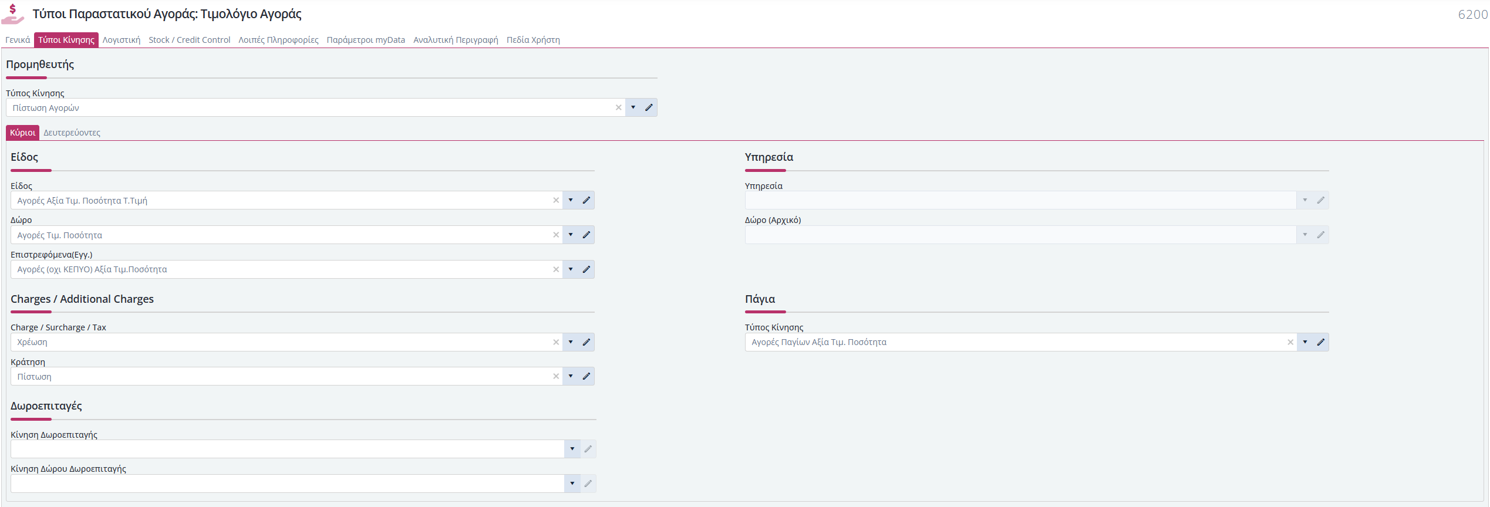Open the Λοιπές Πληροφορίες tab

pos(278,40)
